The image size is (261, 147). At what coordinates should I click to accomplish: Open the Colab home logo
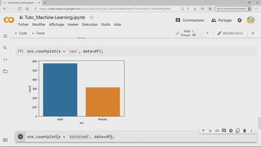click(x=9, y=20)
